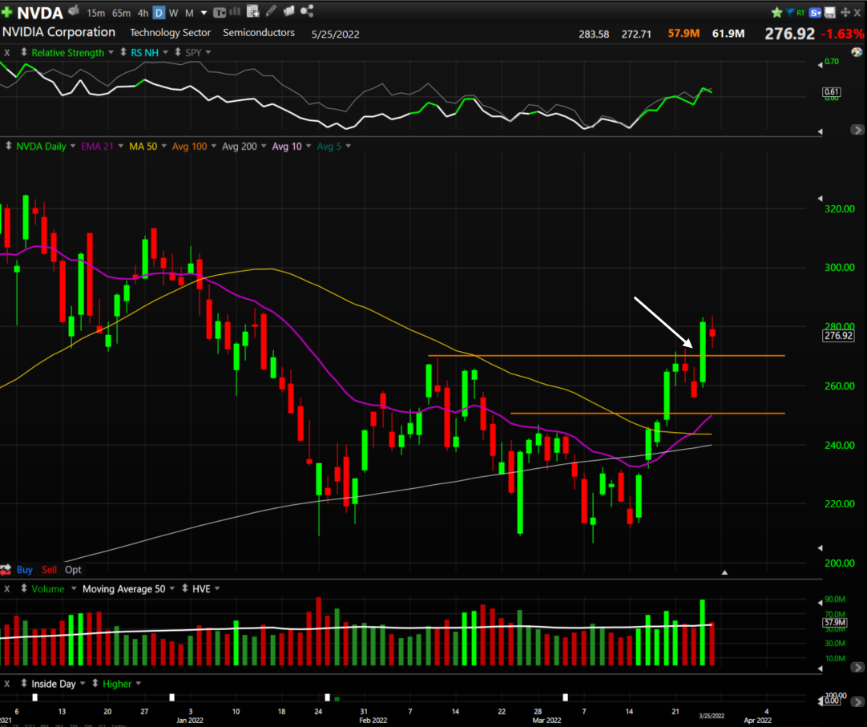Viewport: 867px width, 727px height.
Task: Click the NVDA ticker symbol
Action: [x=40, y=12]
